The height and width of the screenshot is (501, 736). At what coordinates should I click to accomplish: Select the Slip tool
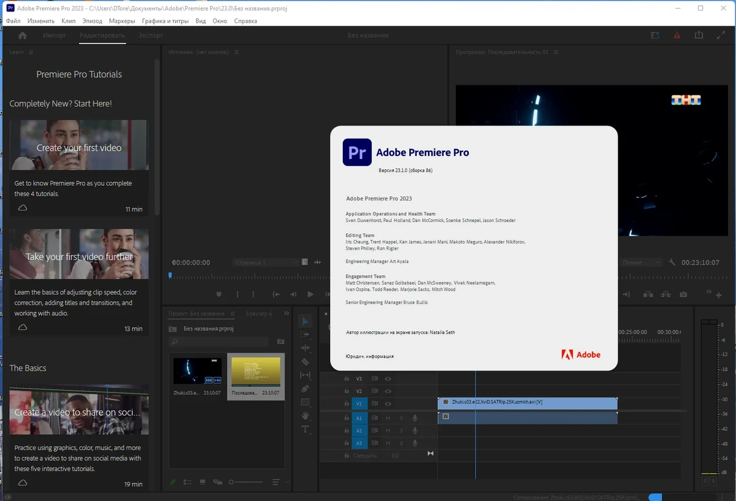305,375
